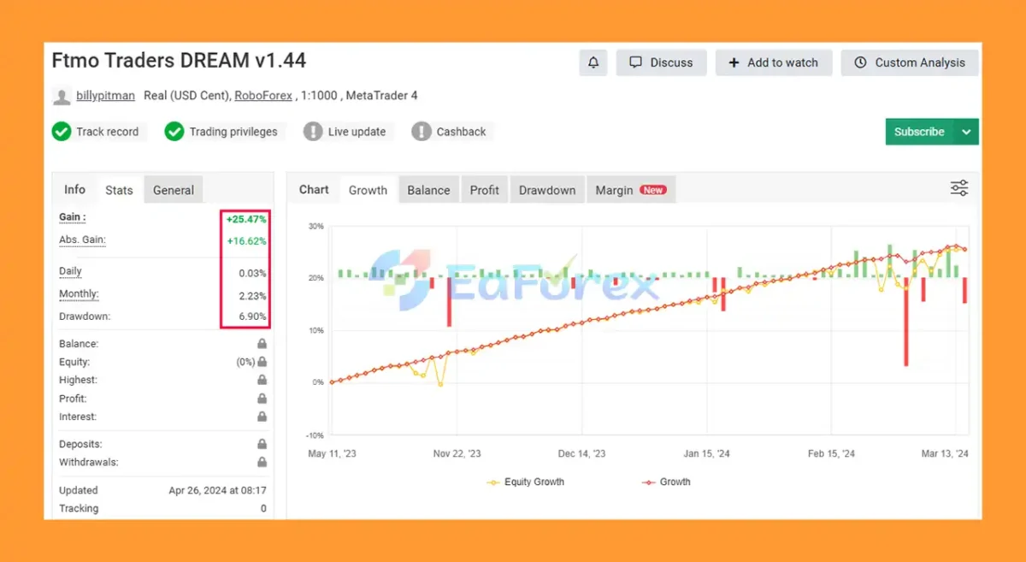Image resolution: width=1026 pixels, height=562 pixels.
Task: Switch chart to Drawdown tab
Action: coord(547,190)
